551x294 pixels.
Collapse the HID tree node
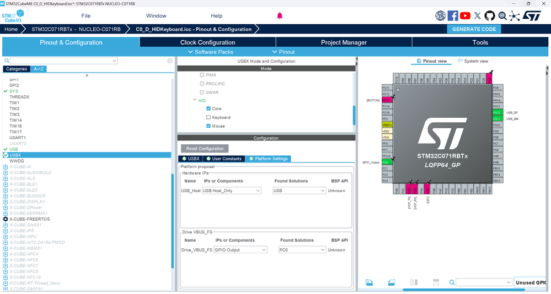coord(195,100)
